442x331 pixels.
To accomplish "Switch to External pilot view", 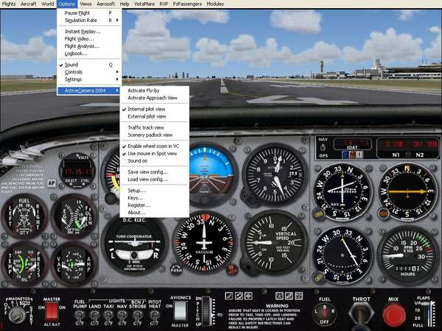I will [155, 116].
